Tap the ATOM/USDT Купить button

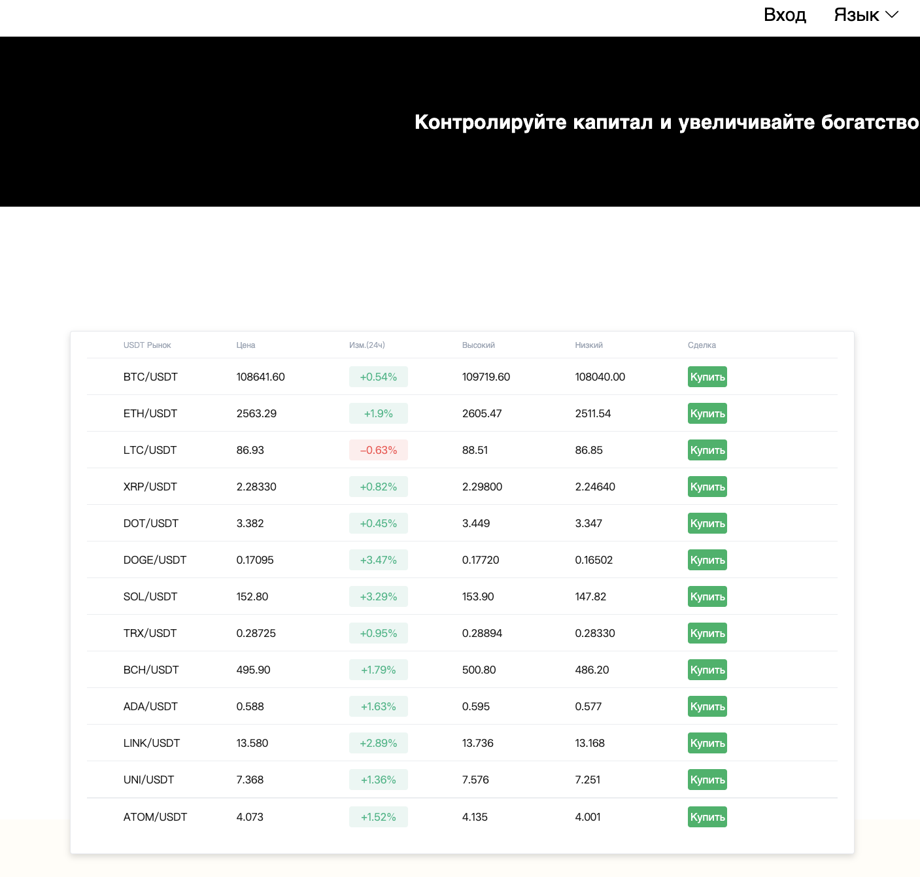(707, 817)
